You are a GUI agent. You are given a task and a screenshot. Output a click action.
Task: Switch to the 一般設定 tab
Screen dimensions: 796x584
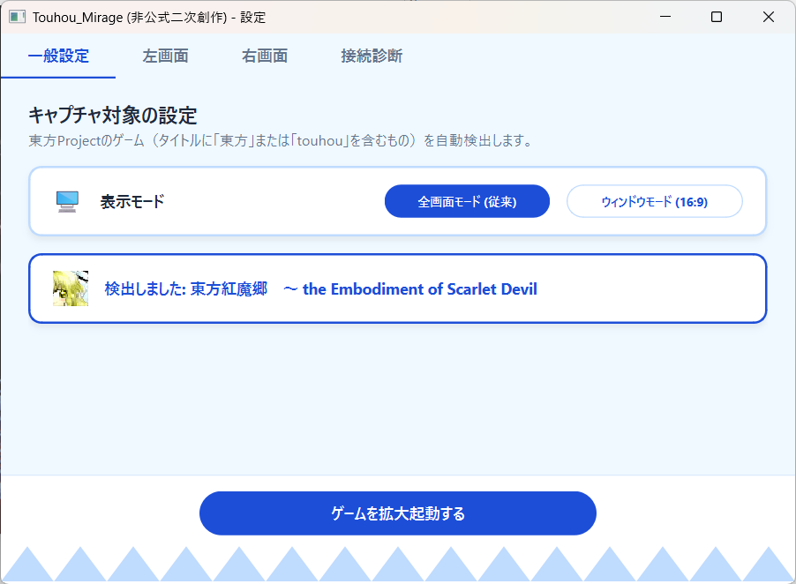(x=58, y=56)
